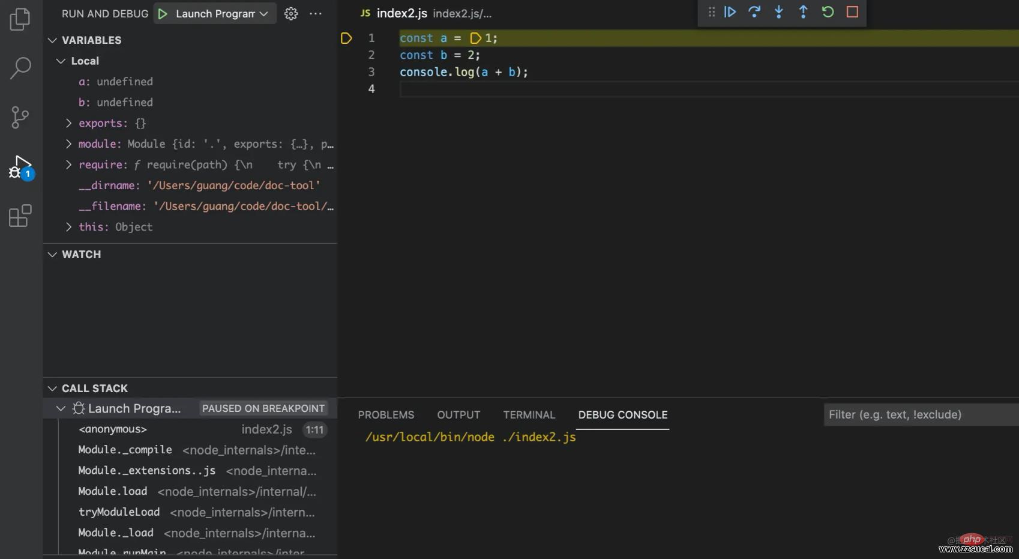Expand the require variable
Viewport: 1019px width, 559px height.
pos(68,165)
